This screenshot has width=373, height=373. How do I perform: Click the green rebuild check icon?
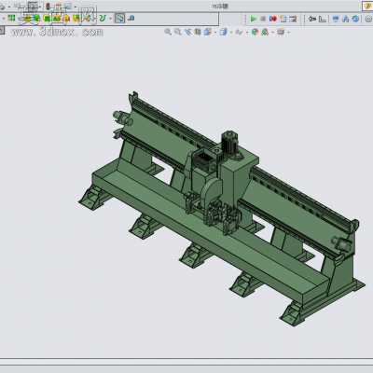coord(103,19)
